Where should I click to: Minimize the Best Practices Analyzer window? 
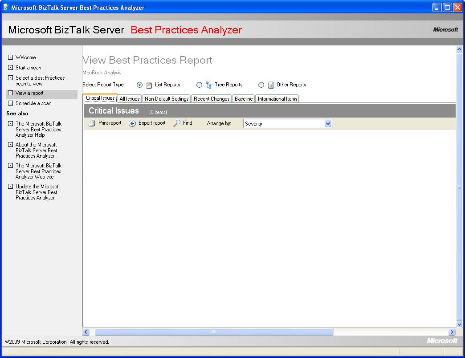click(x=437, y=8)
